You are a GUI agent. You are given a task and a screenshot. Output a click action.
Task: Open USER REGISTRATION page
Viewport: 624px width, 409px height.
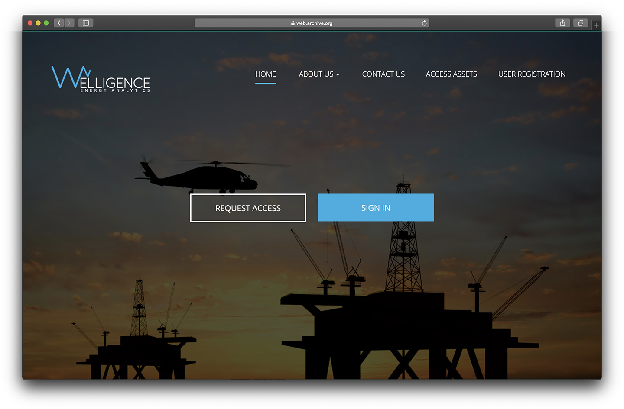point(532,74)
